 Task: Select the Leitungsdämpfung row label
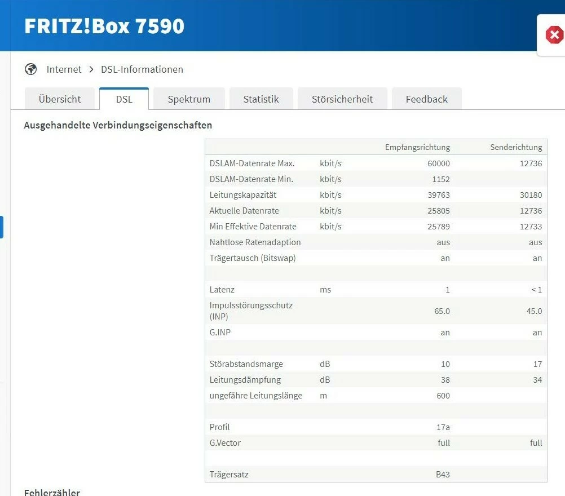pyautogui.click(x=245, y=380)
